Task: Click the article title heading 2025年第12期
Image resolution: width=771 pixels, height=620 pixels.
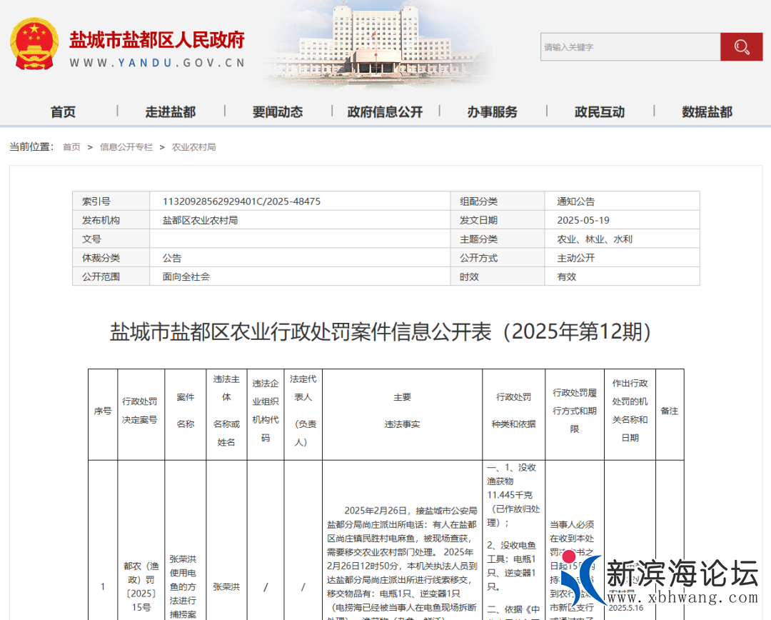Action: tap(381, 332)
